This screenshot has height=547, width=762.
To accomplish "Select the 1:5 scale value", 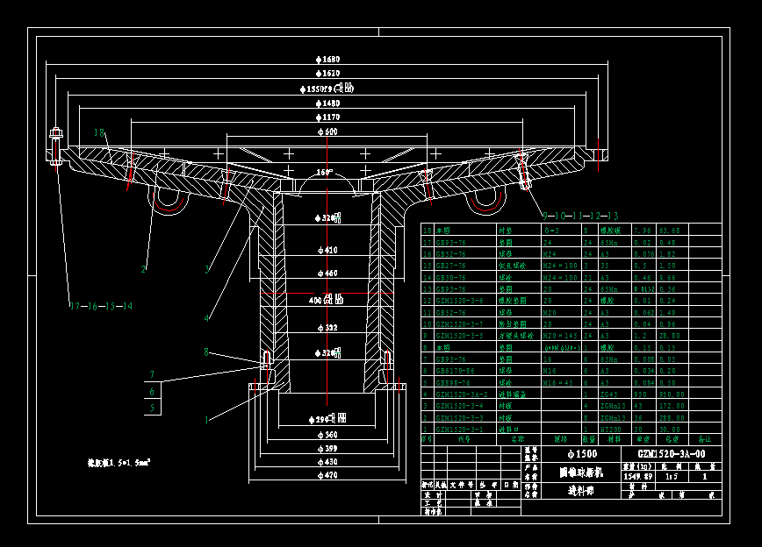I will (671, 477).
